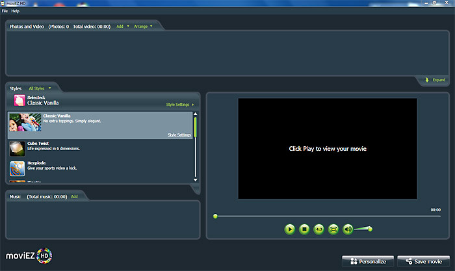Select the Styles tab header
This screenshot has width=455, height=271.
(x=16, y=88)
